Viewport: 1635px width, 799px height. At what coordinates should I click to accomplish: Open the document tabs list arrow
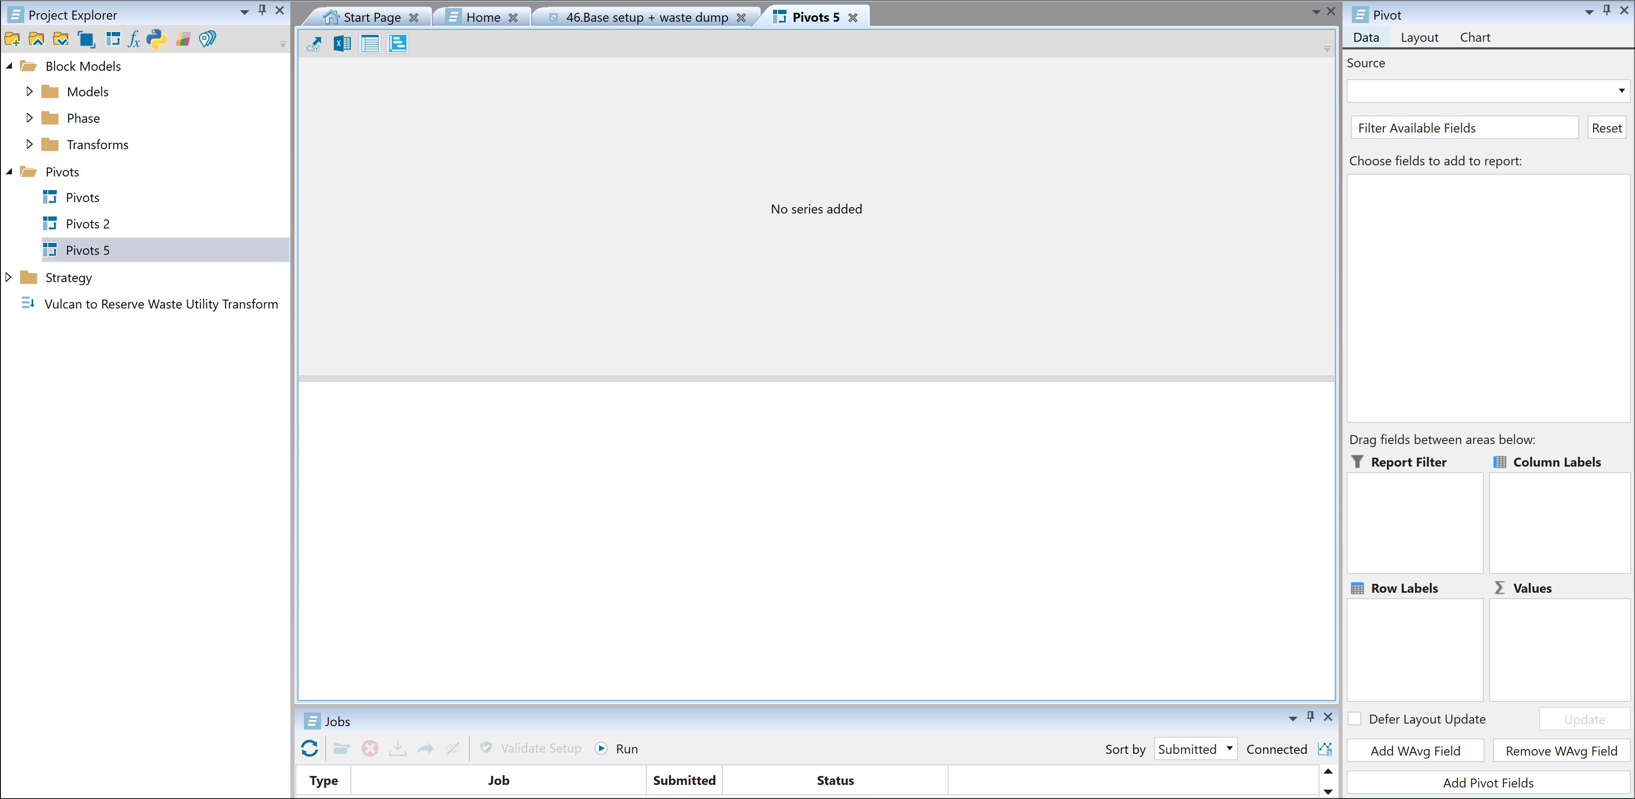coord(1316,12)
